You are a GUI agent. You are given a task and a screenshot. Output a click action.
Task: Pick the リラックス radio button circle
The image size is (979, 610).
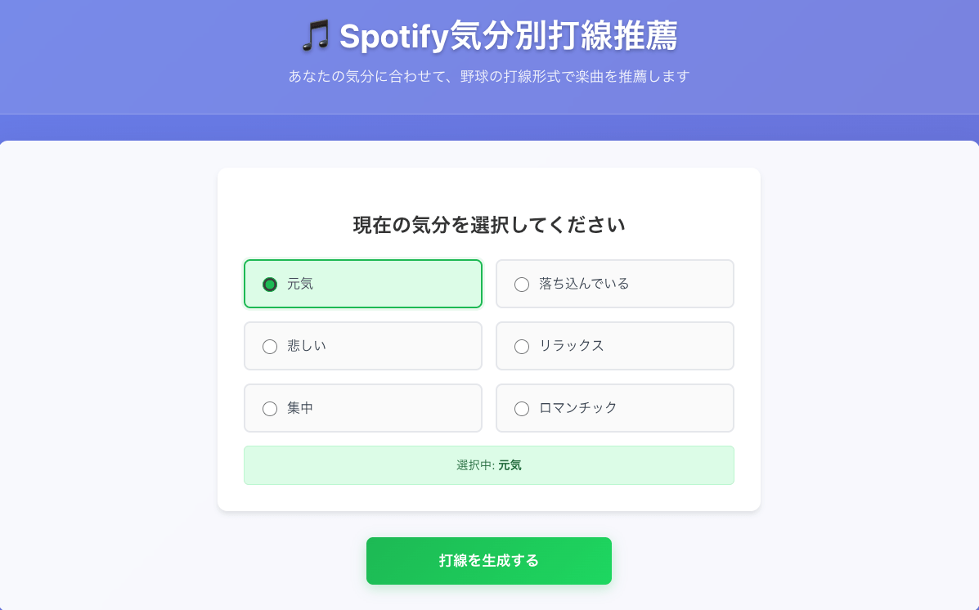(522, 347)
